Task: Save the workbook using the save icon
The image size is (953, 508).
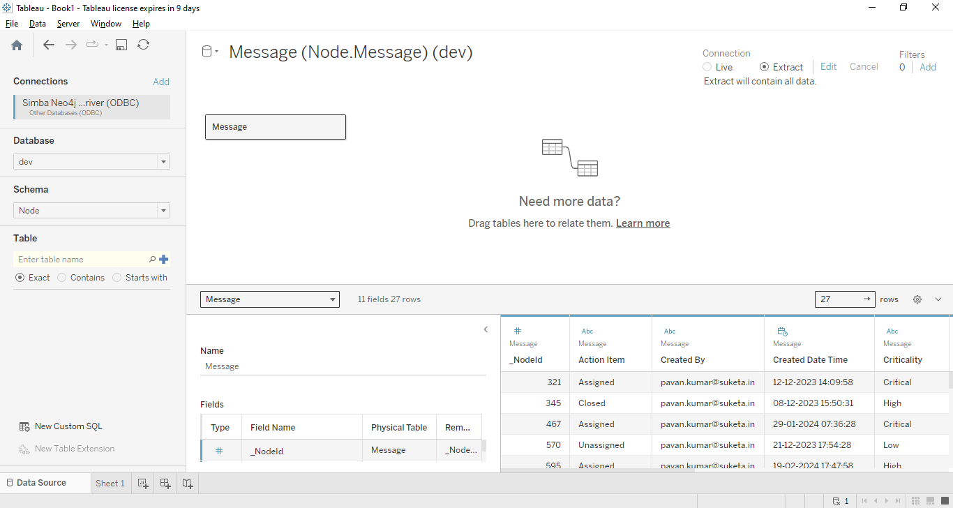Action: [x=121, y=44]
